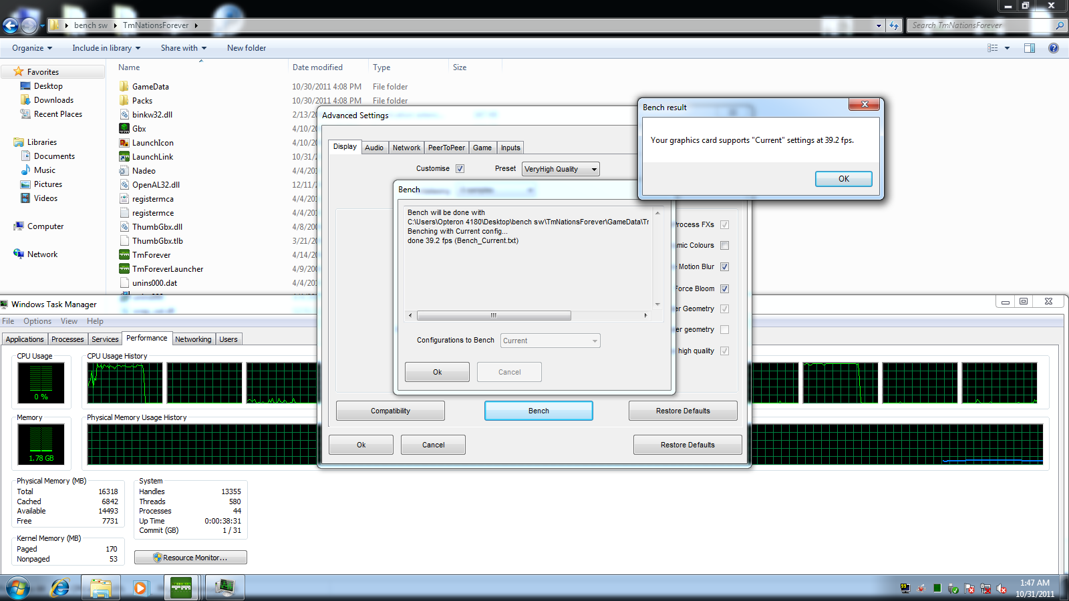
Task: Open Configurations to Bench dropdown
Action: click(551, 341)
